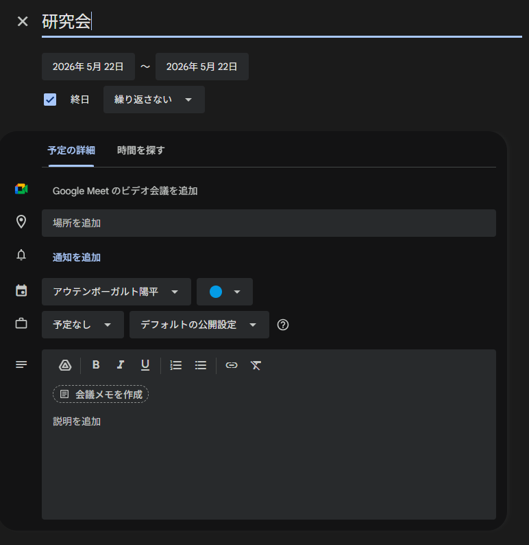This screenshot has height=545, width=529.
Task: Insert a bulleted list
Action: [x=201, y=365]
